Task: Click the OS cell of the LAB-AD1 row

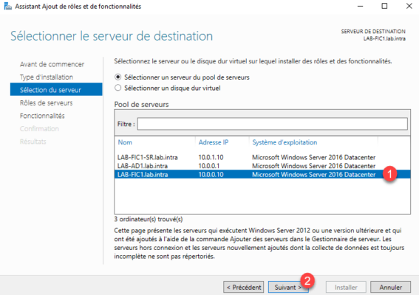Action: [x=314, y=166]
